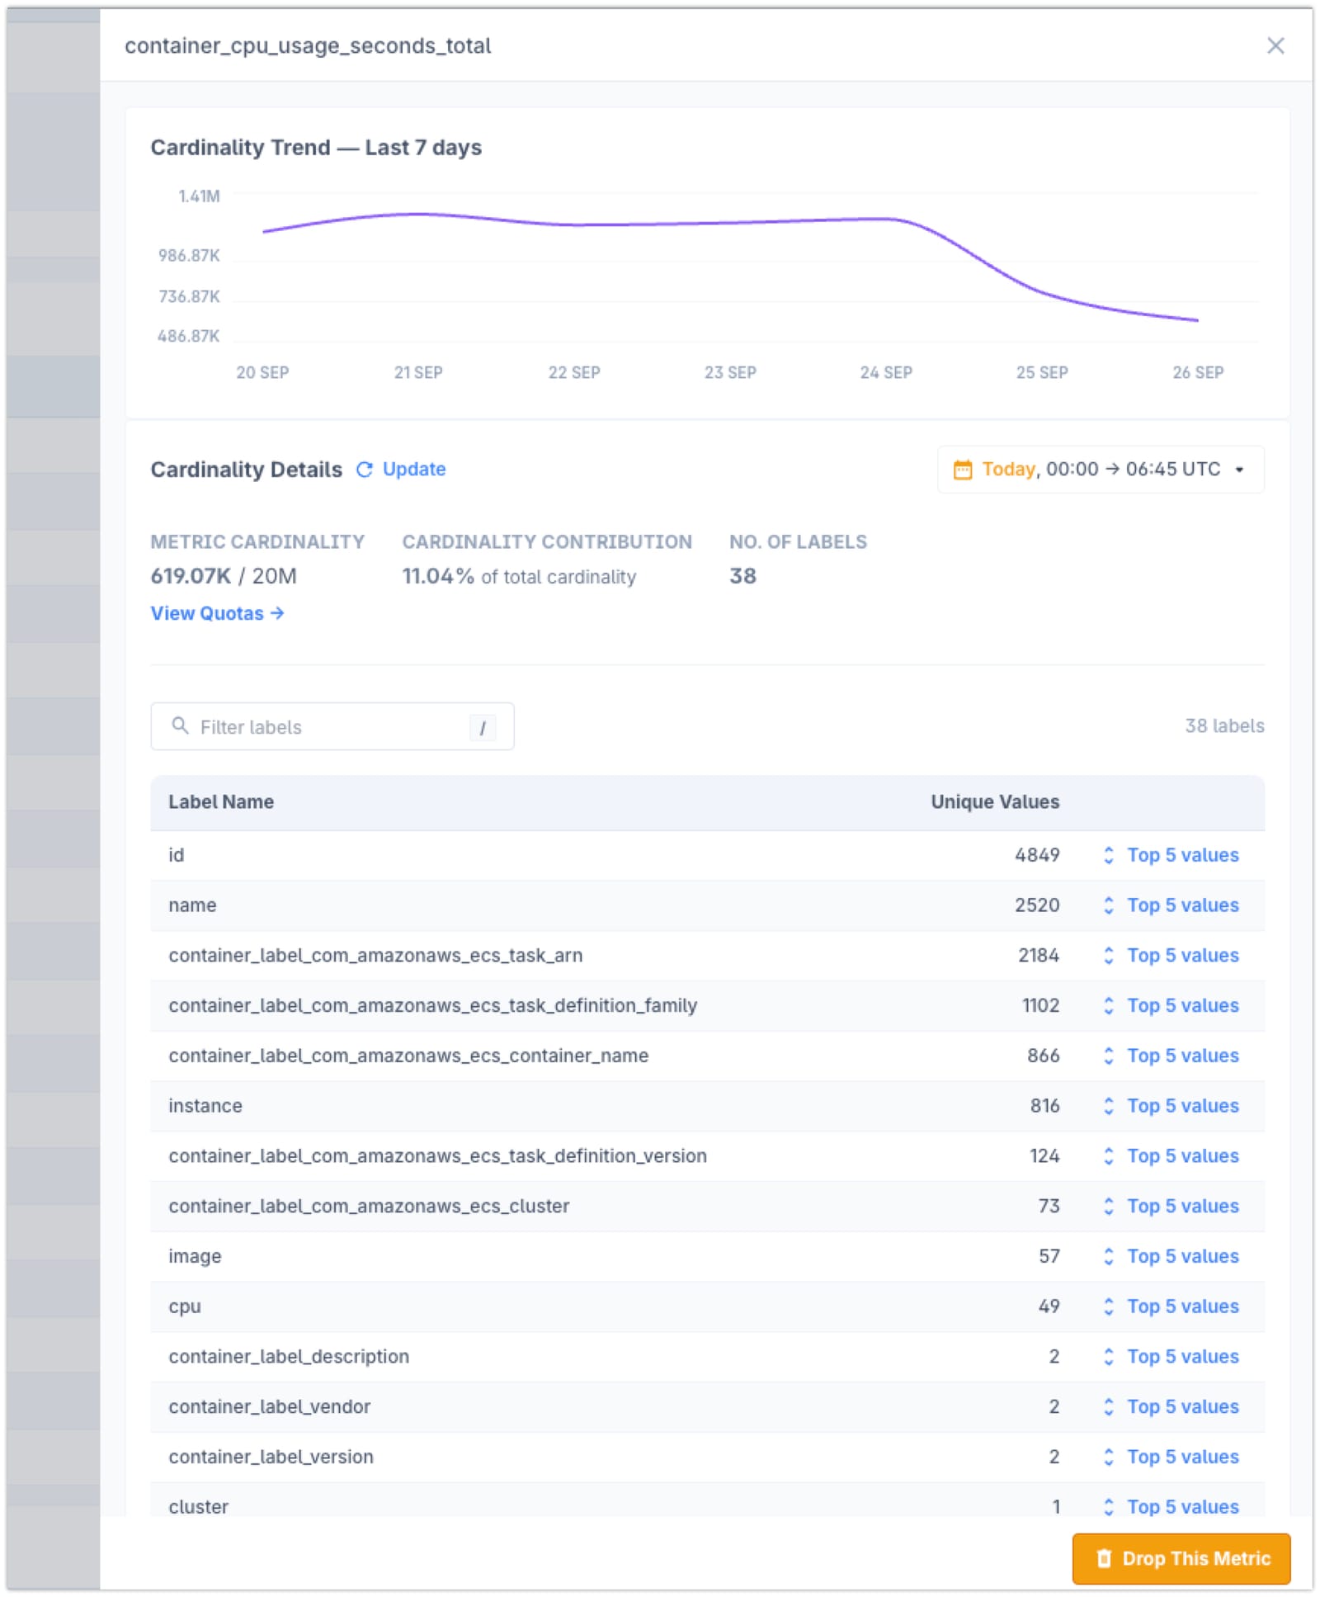Click the trash icon on Drop This Metric

1103,1558
